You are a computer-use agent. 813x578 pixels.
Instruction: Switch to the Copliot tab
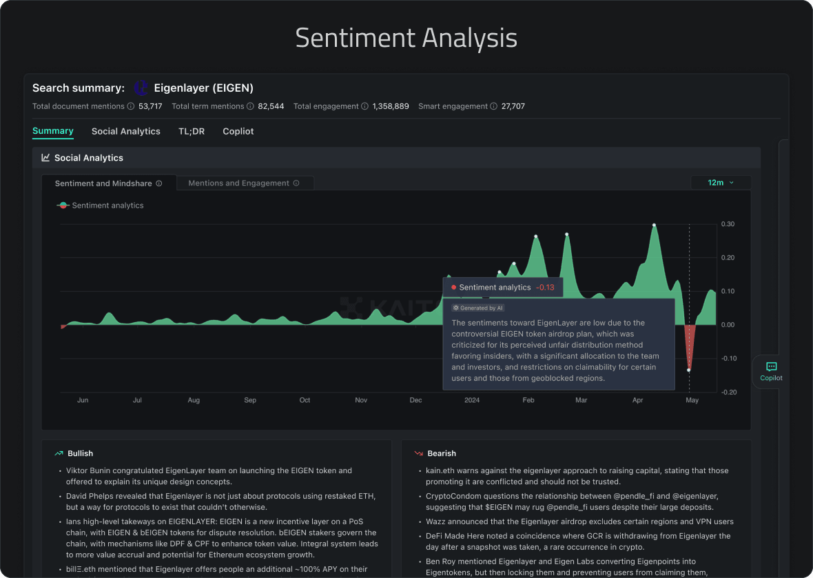(238, 131)
